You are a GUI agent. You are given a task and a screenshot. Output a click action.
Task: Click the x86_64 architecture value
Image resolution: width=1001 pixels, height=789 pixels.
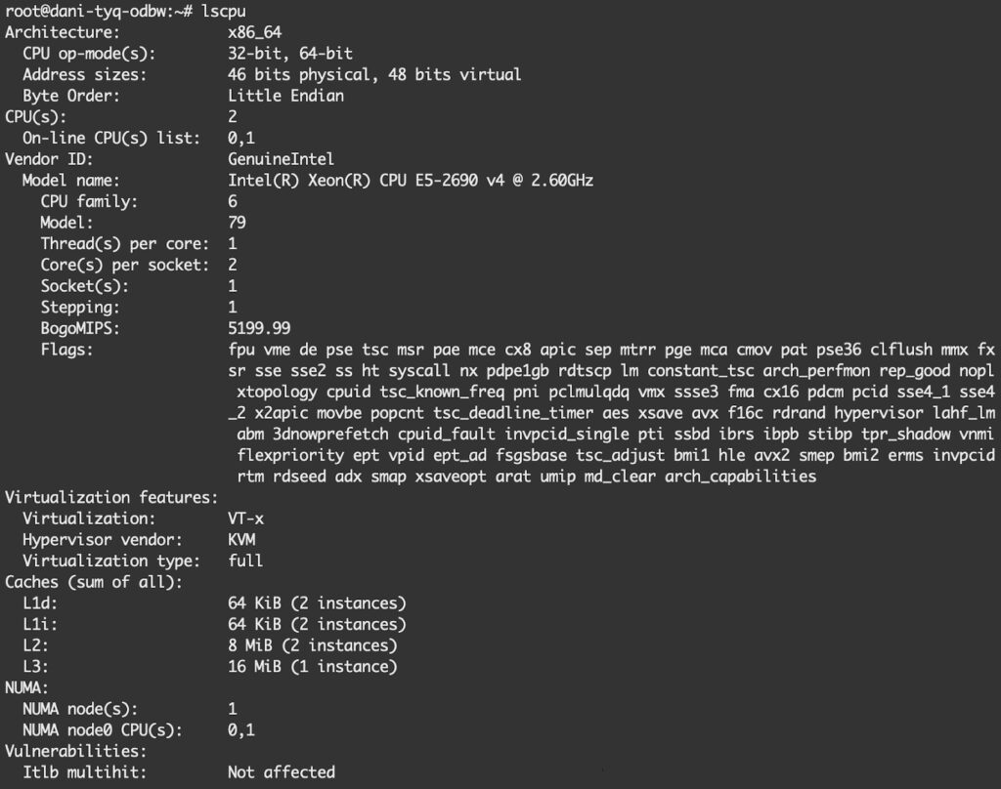254,32
